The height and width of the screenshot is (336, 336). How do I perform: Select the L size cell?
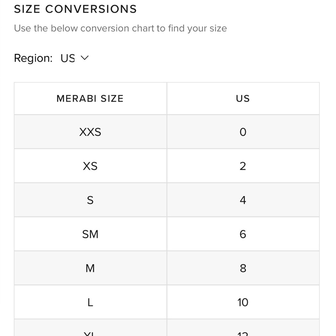pos(90,302)
